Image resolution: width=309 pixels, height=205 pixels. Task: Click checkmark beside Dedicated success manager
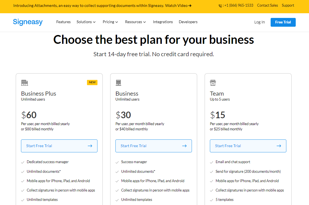23,162
